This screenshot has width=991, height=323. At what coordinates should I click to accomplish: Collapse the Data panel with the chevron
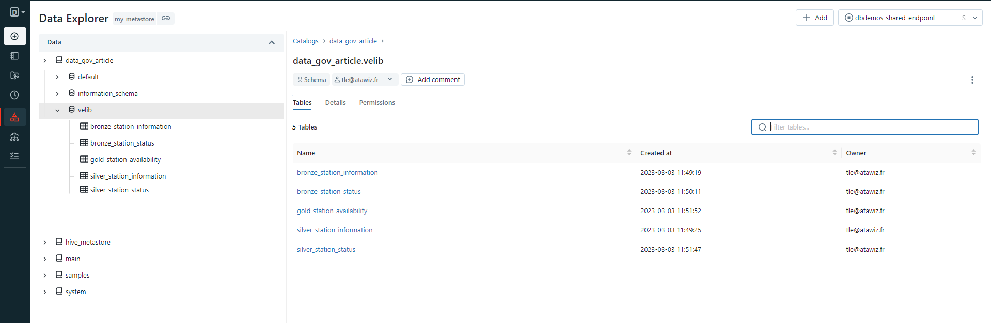point(272,42)
